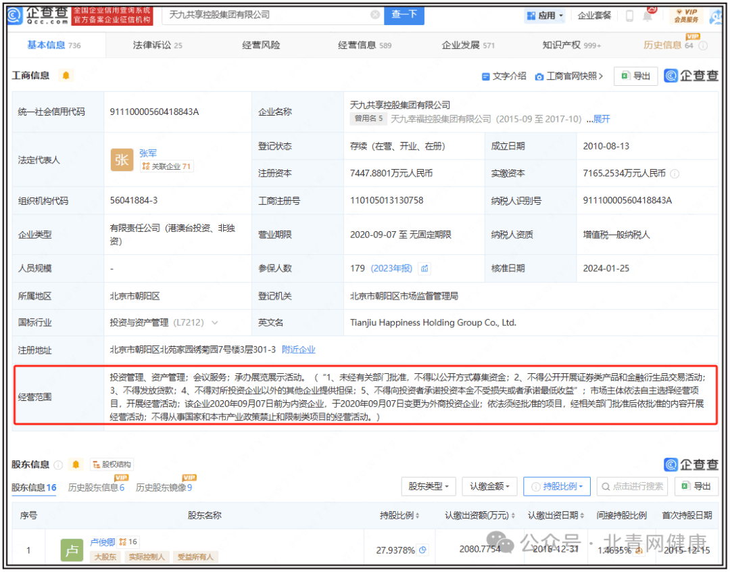
Task: Click the 实际控制人 tag
Action: (x=147, y=557)
